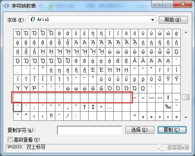The height and width of the screenshot is (156, 195).
Task: Select the bullet • character cell
Action: coord(101,107)
